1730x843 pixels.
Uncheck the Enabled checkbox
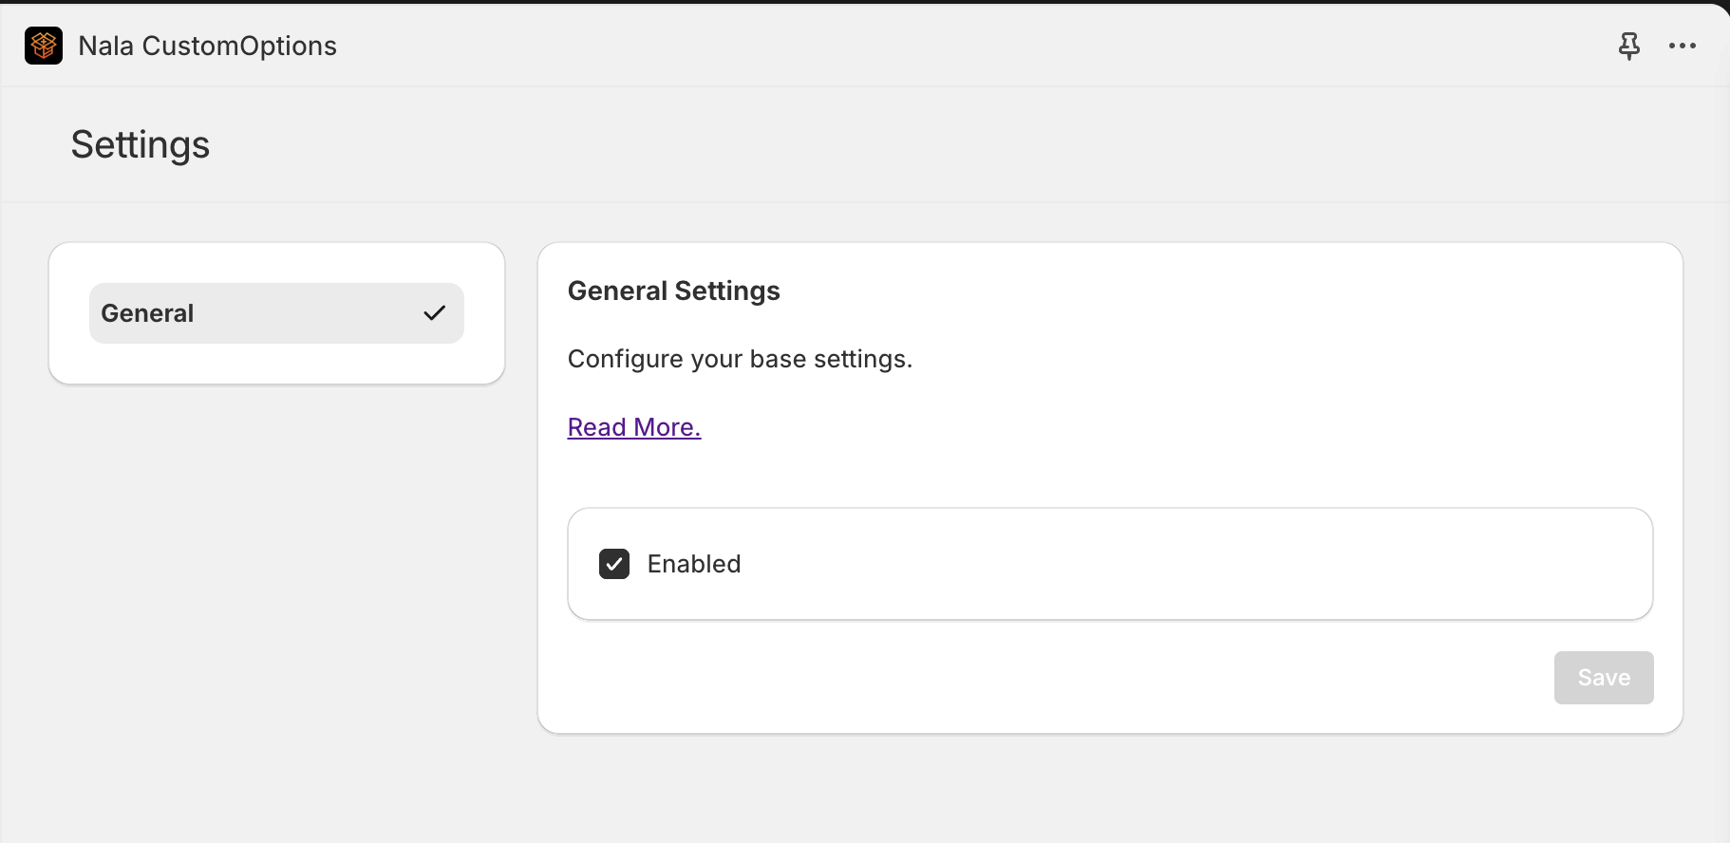coord(614,564)
